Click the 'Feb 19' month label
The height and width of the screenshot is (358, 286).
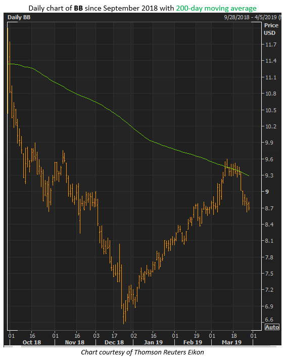tap(193, 342)
